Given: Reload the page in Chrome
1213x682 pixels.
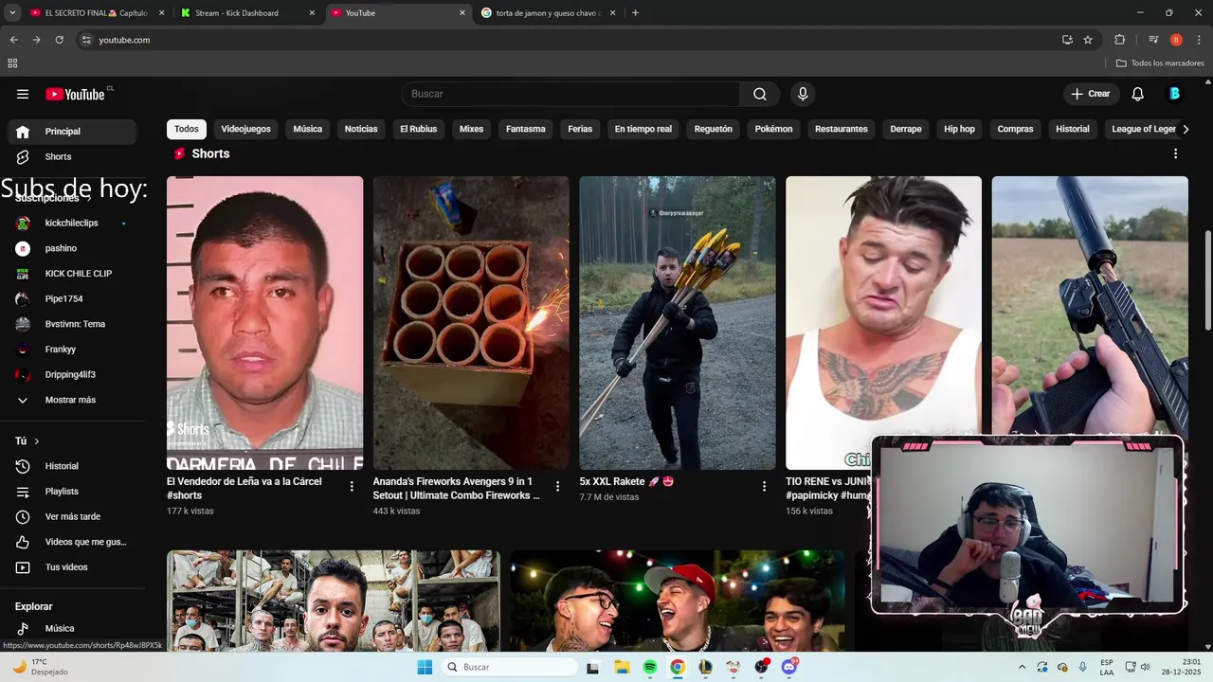Looking at the screenshot, I should click(x=59, y=40).
